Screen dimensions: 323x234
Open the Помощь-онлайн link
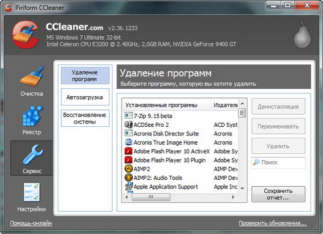tap(31, 223)
